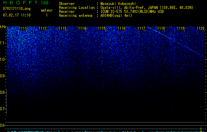Click the meteor count value 1
This screenshot has height=132, width=207.
[47, 15]
